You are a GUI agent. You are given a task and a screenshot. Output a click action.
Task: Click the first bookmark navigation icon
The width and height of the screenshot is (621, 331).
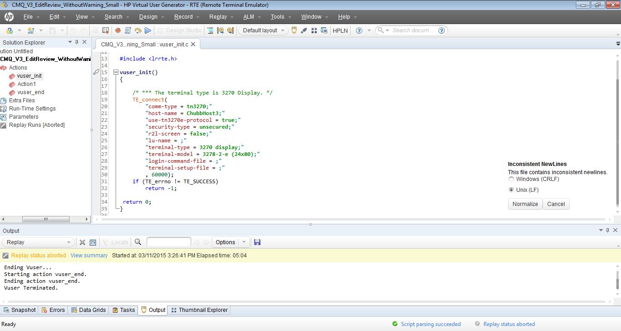(x=220, y=30)
